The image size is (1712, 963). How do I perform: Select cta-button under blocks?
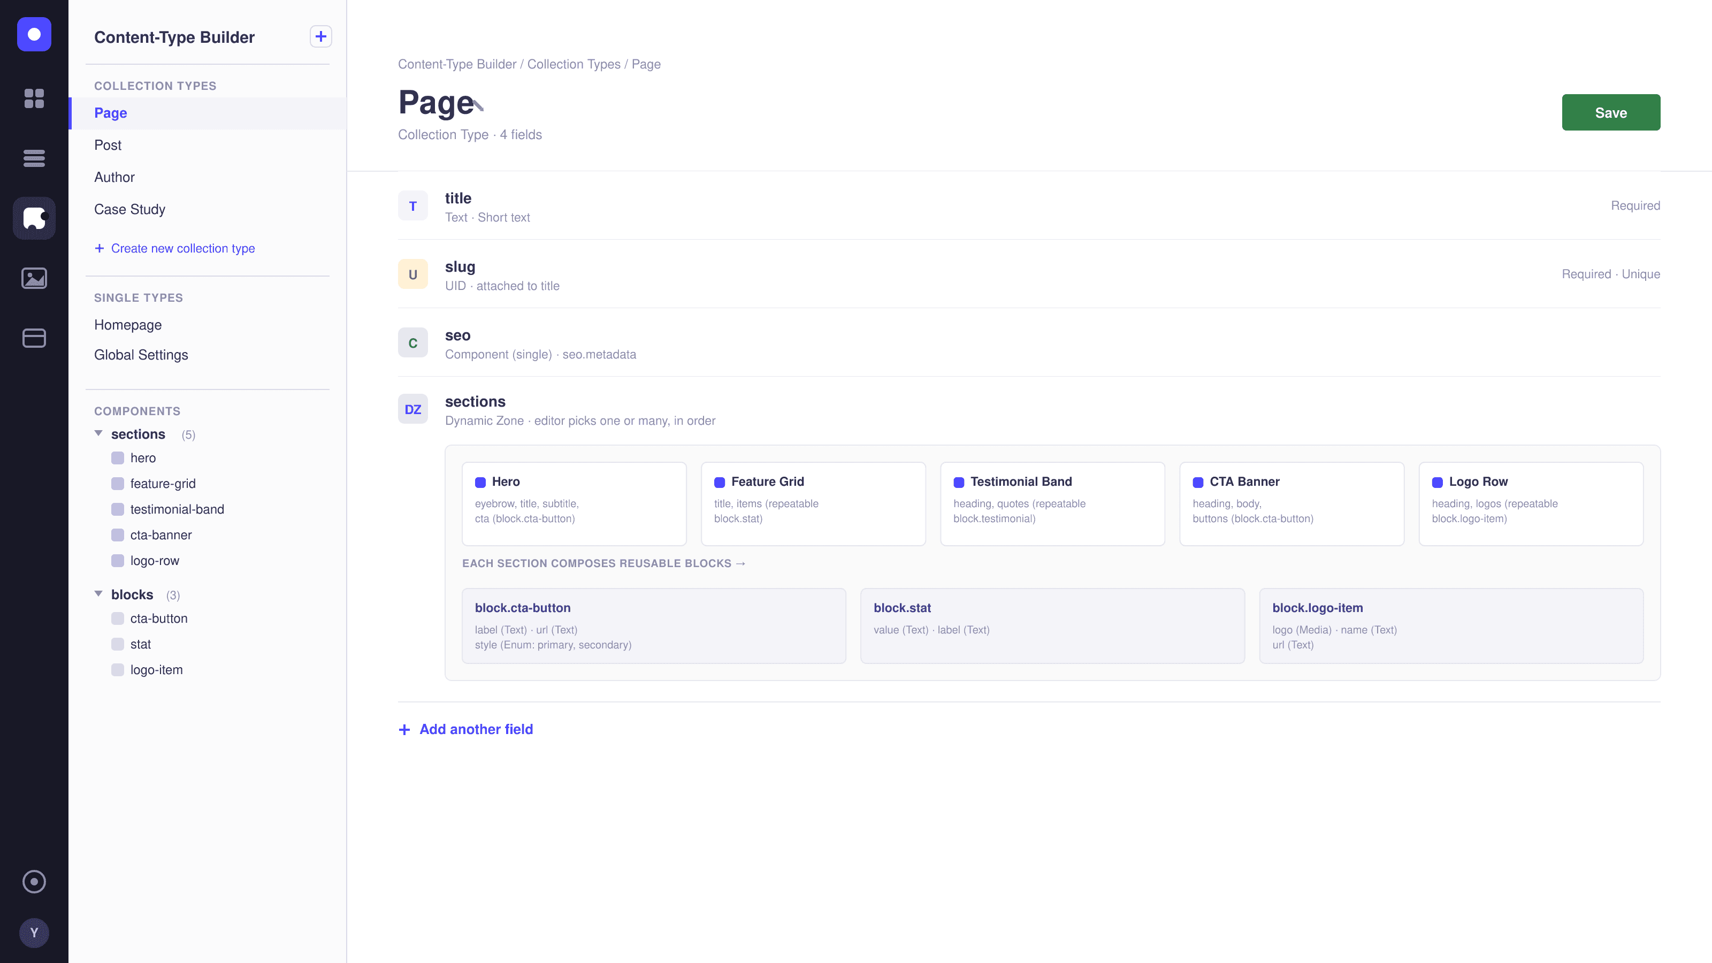[x=159, y=618]
